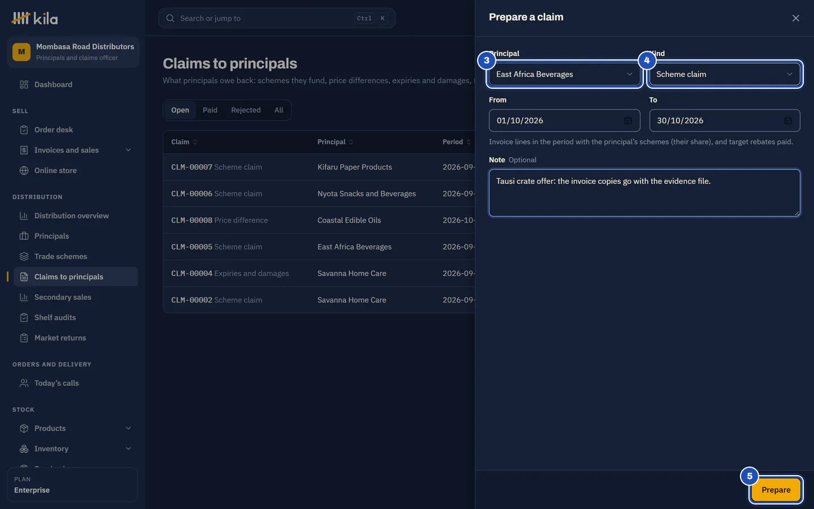The width and height of the screenshot is (814, 509).
Task: Click the Inventory boxes icon
Action: [24, 448]
